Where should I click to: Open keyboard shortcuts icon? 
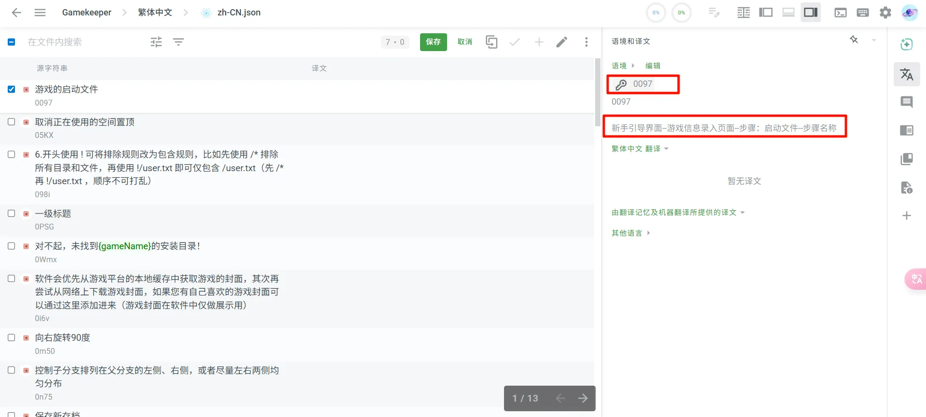(862, 13)
